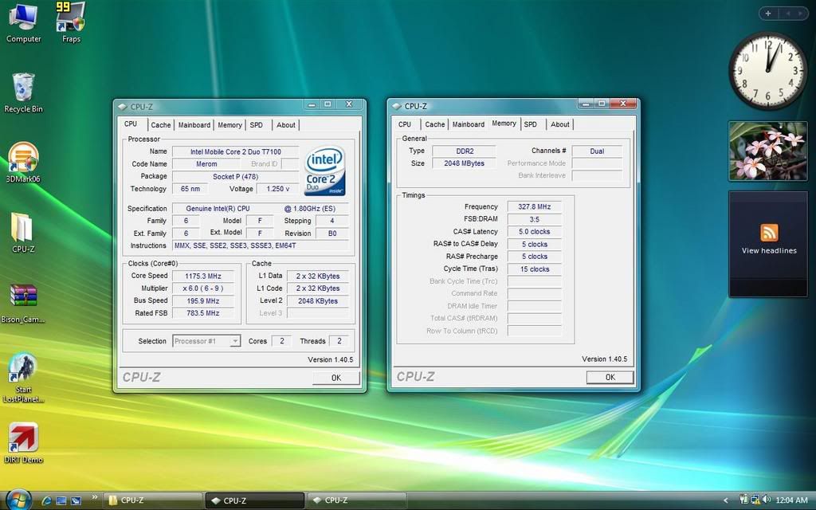Click the memory Type value DDR2

point(465,151)
